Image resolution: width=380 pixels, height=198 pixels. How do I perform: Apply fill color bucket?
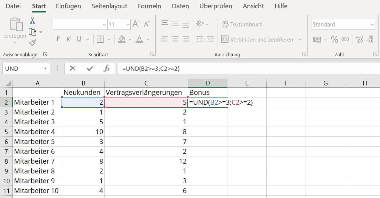point(122,39)
